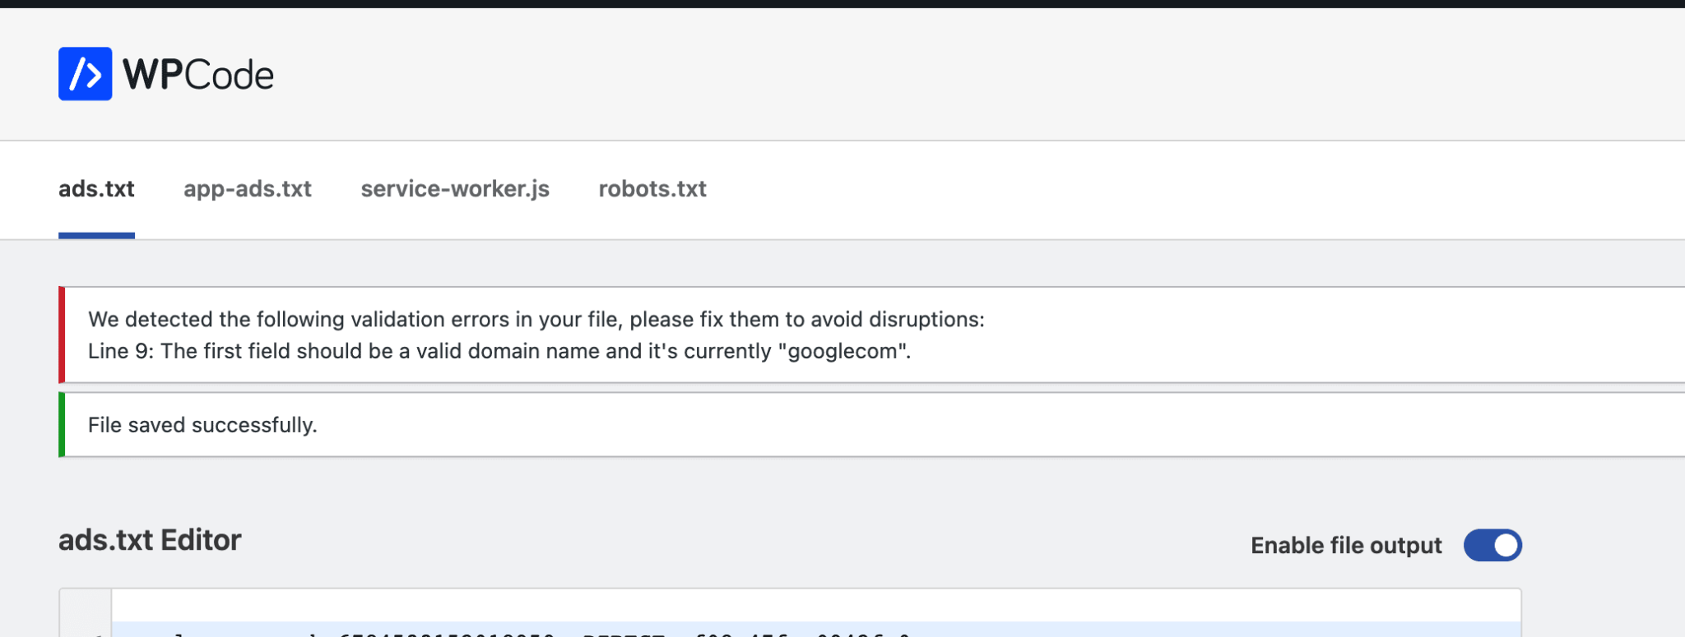Click the Enable file output label
This screenshot has width=1685, height=637.
coord(1345,546)
